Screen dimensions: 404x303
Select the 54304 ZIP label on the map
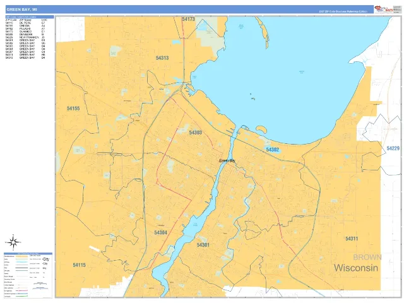[160, 233]
